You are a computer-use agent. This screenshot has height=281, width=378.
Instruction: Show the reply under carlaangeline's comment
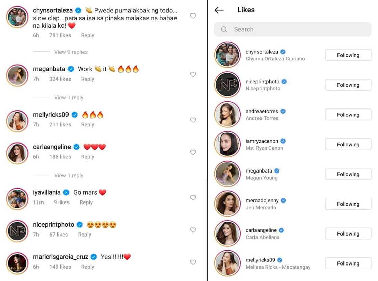(69, 175)
